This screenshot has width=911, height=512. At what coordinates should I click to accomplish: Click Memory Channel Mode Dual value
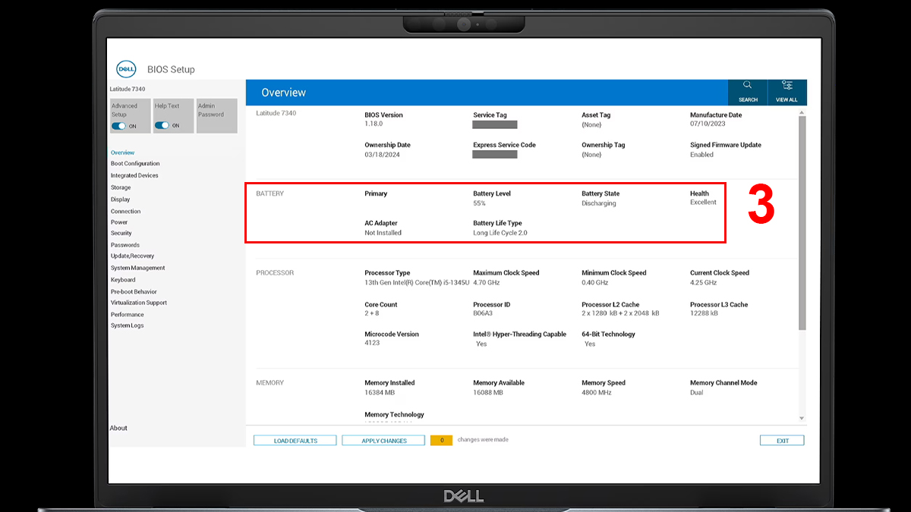point(696,392)
